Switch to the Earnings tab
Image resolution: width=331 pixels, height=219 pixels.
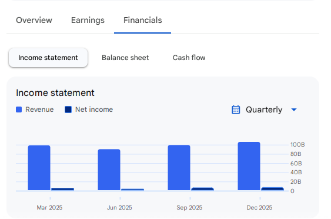88,20
